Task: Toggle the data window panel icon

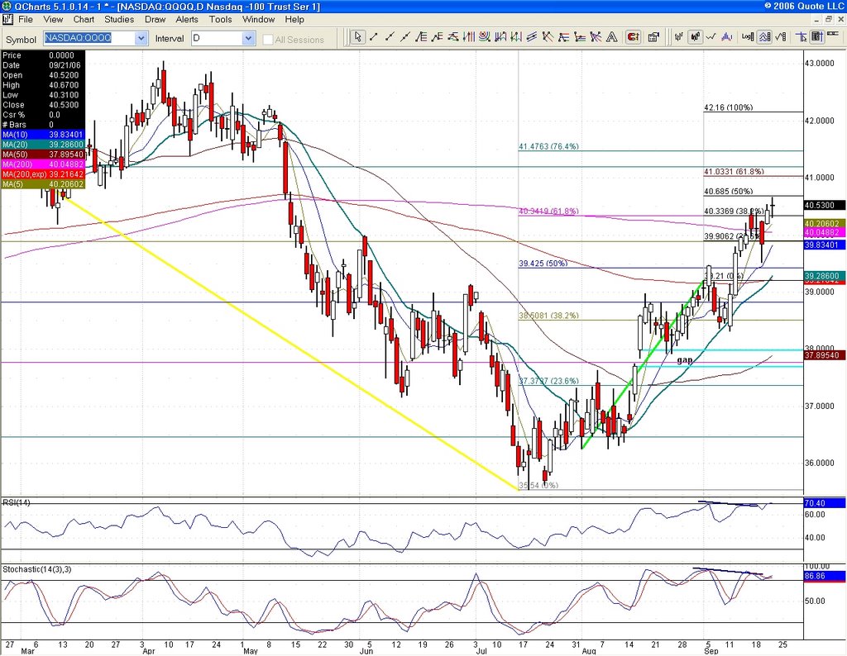Action: (x=817, y=37)
